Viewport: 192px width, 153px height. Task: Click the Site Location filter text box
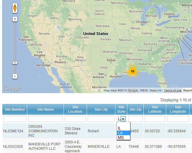[x=75, y=119]
